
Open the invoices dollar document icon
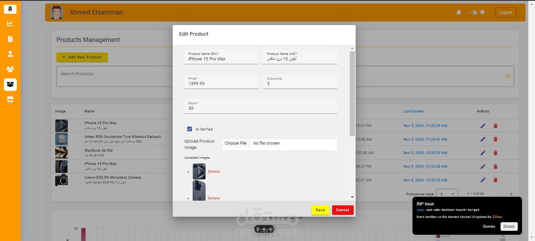(10, 39)
